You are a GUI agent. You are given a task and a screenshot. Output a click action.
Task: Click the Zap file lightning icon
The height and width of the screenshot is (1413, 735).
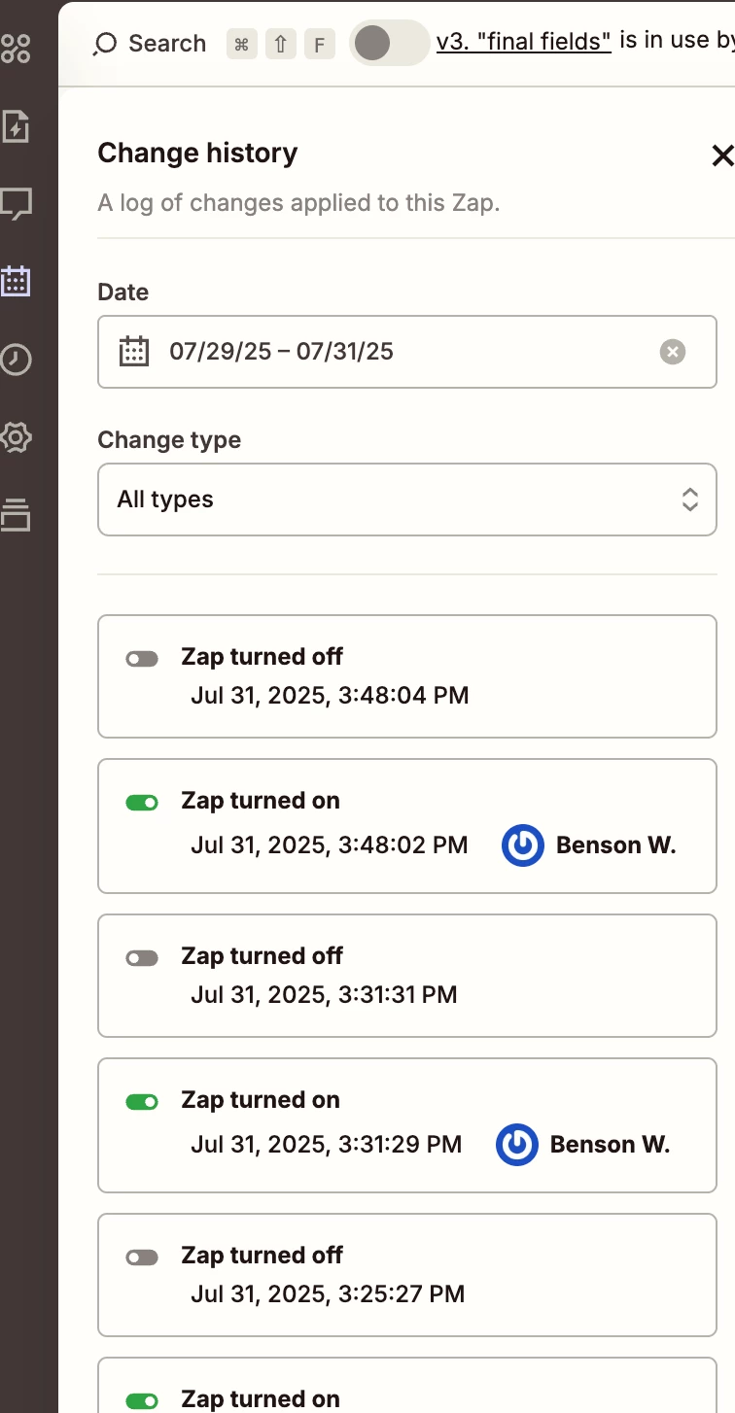pos(16,126)
